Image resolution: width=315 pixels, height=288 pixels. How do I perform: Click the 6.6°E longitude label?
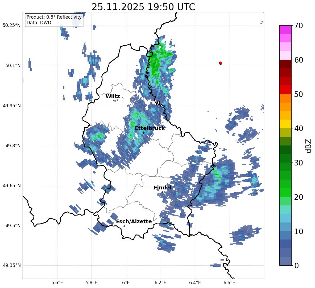click(x=229, y=283)
